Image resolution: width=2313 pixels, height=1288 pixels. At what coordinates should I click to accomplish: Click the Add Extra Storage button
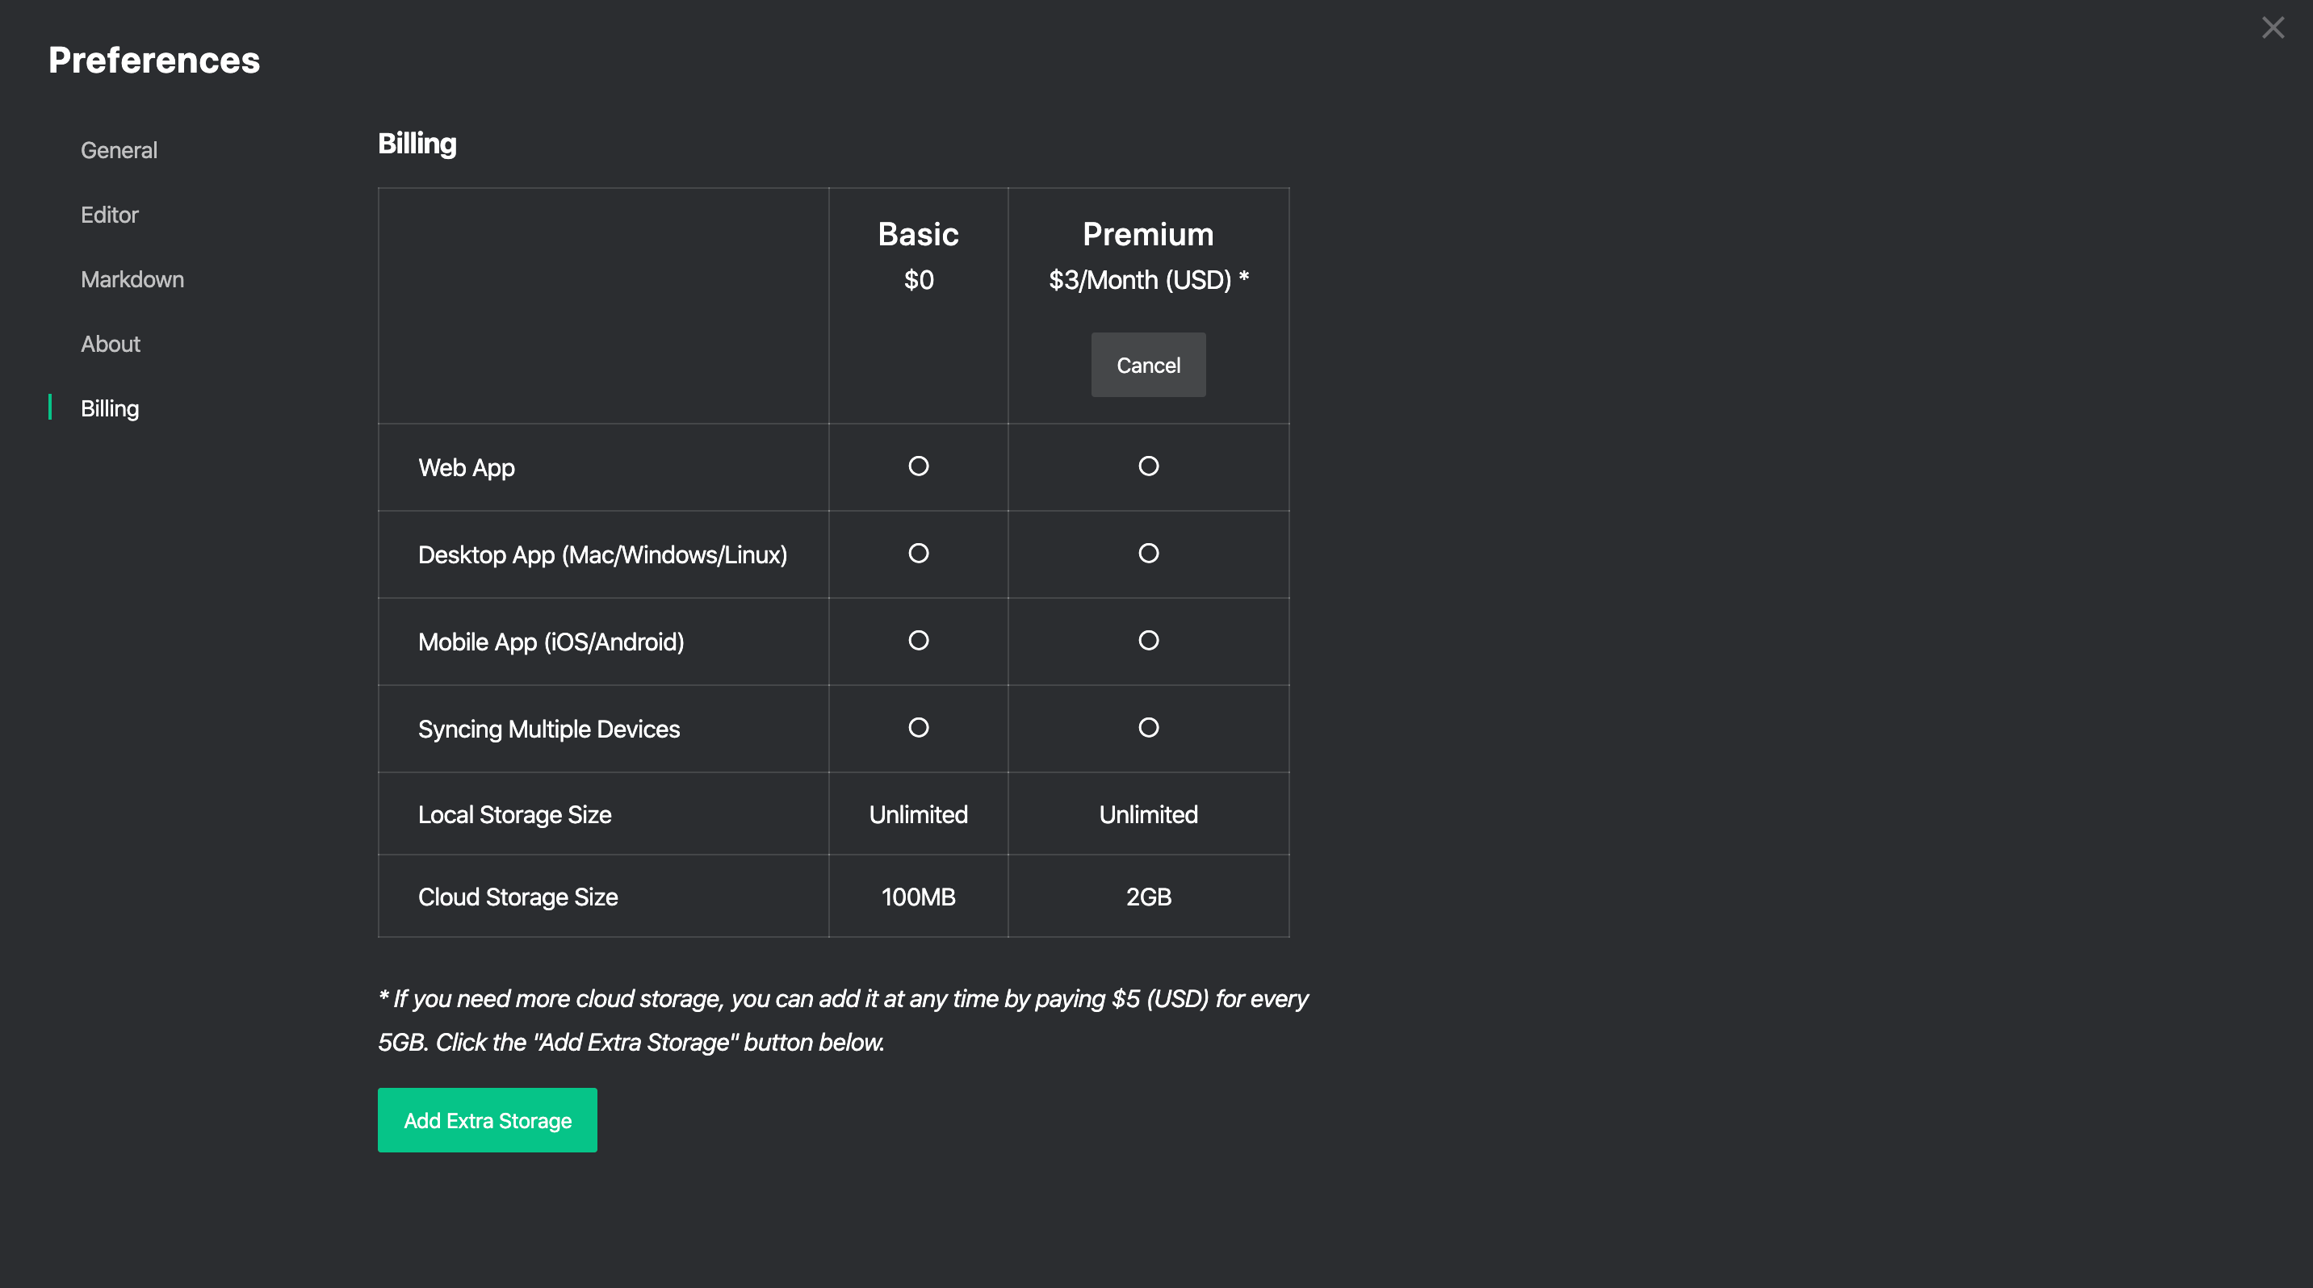tap(487, 1120)
